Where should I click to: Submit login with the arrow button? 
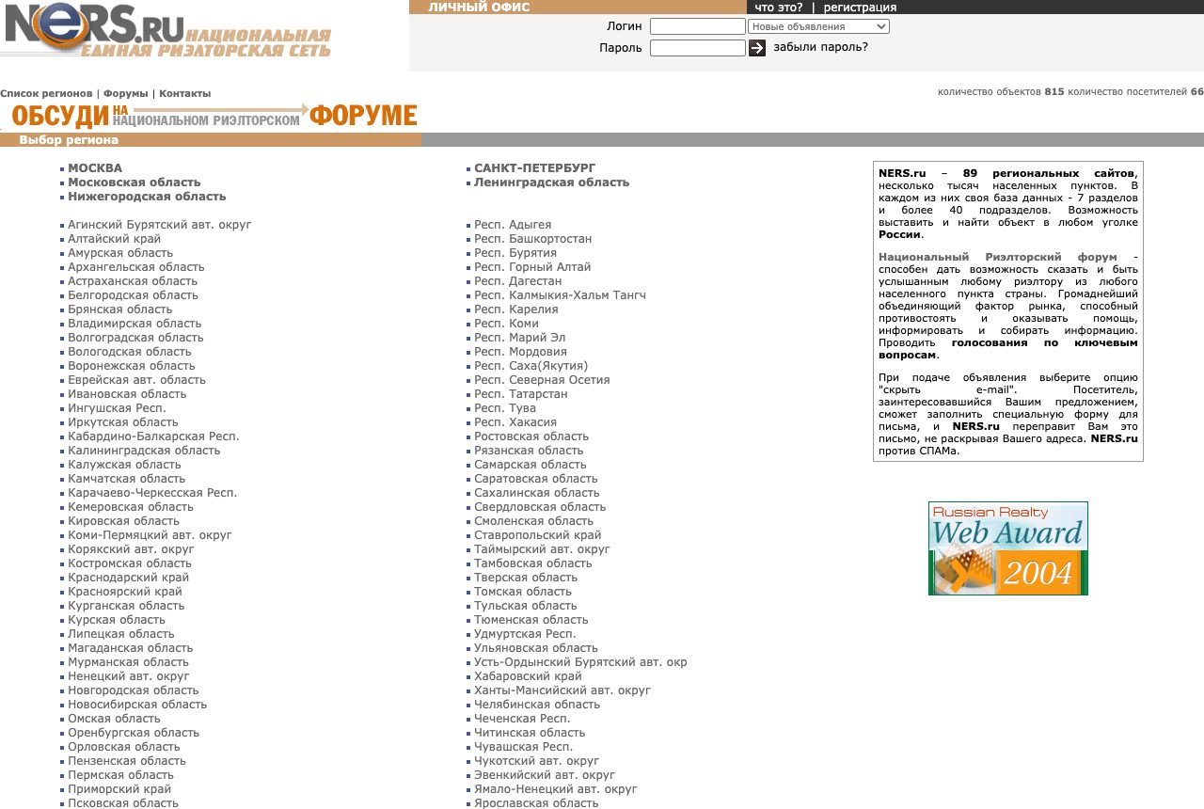point(757,47)
